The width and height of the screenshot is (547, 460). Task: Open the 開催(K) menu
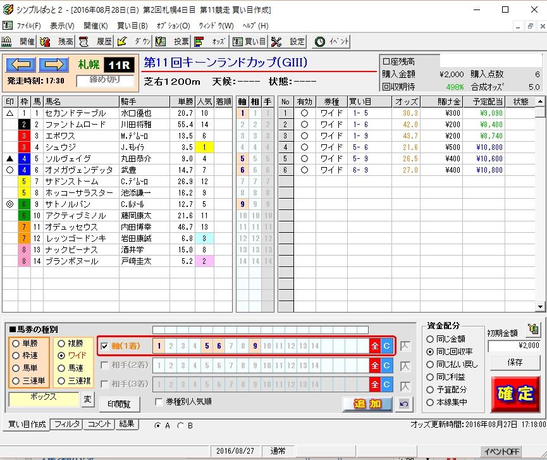click(x=95, y=26)
